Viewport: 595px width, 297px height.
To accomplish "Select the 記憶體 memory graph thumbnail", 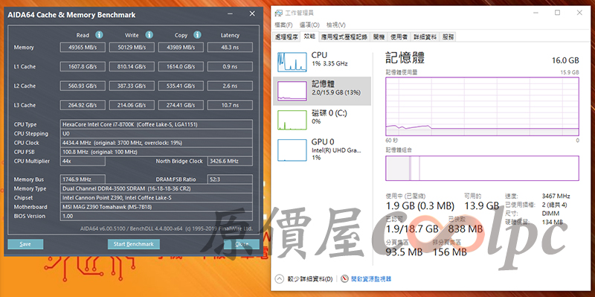I will pyautogui.click(x=292, y=91).
